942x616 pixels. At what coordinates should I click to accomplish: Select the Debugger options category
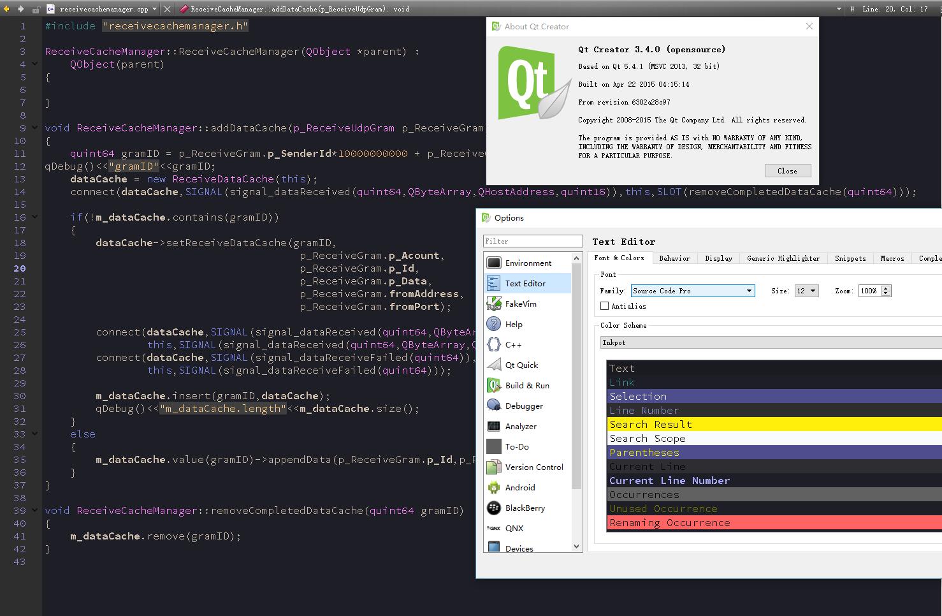point(524,406)
